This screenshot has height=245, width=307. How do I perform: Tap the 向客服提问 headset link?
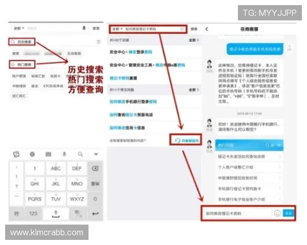pos(187,140)
